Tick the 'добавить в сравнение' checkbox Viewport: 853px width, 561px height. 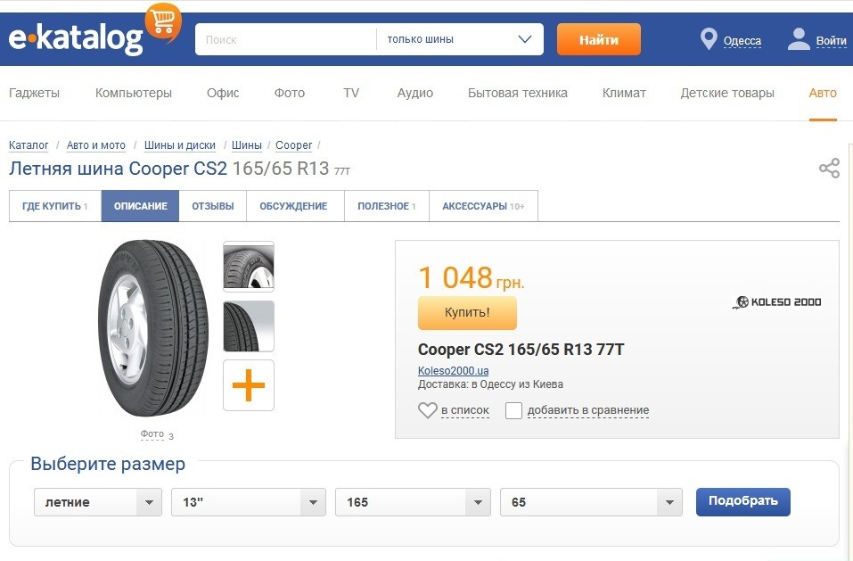tap(513, 410)
